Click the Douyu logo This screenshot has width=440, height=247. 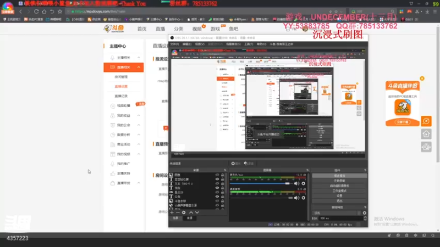[114, 29]
